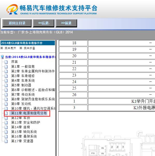The image size is (155, 156).
Task: Click table cell numbered 22
Action: pos(73,69)
